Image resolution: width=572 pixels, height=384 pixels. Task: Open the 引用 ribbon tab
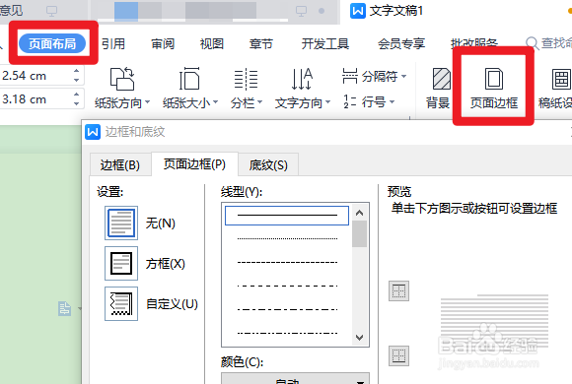[113, 43]
